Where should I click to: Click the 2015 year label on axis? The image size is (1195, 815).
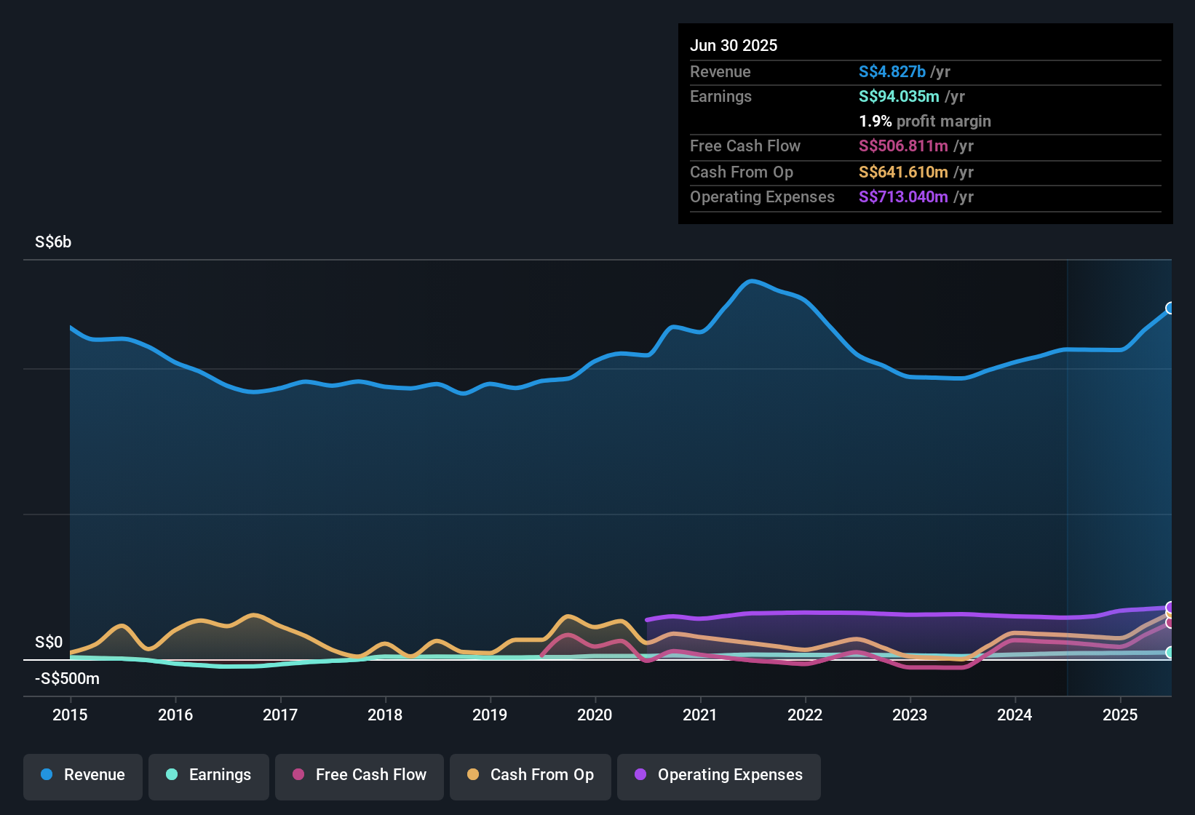tap(70, 715)
